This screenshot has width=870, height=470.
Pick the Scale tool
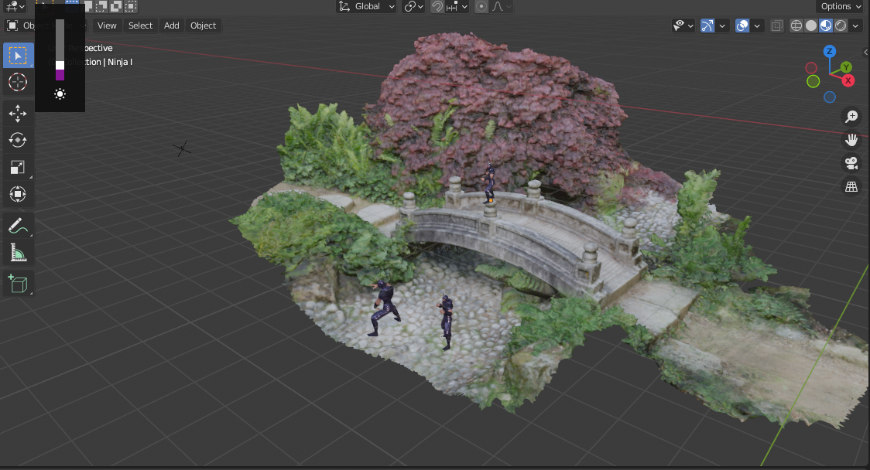point(18,168)
